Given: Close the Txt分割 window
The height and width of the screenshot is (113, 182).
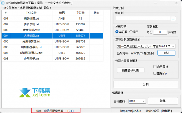Looking at the screenshot, I should [176, 3].
